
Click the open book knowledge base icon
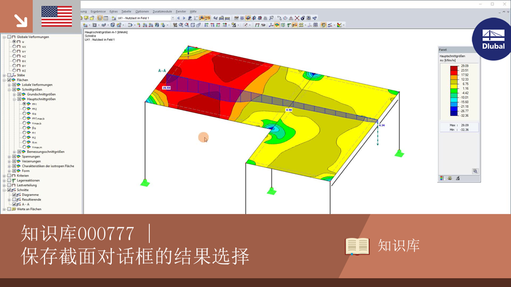point(357,246)
